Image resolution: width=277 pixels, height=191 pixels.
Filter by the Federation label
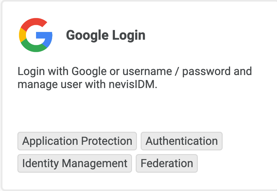pos(167,163)
